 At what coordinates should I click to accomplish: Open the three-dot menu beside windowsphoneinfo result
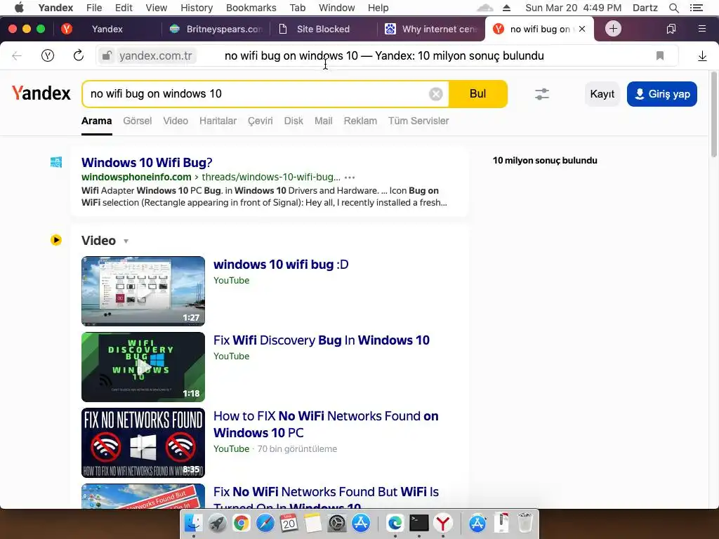click(350, 178)
